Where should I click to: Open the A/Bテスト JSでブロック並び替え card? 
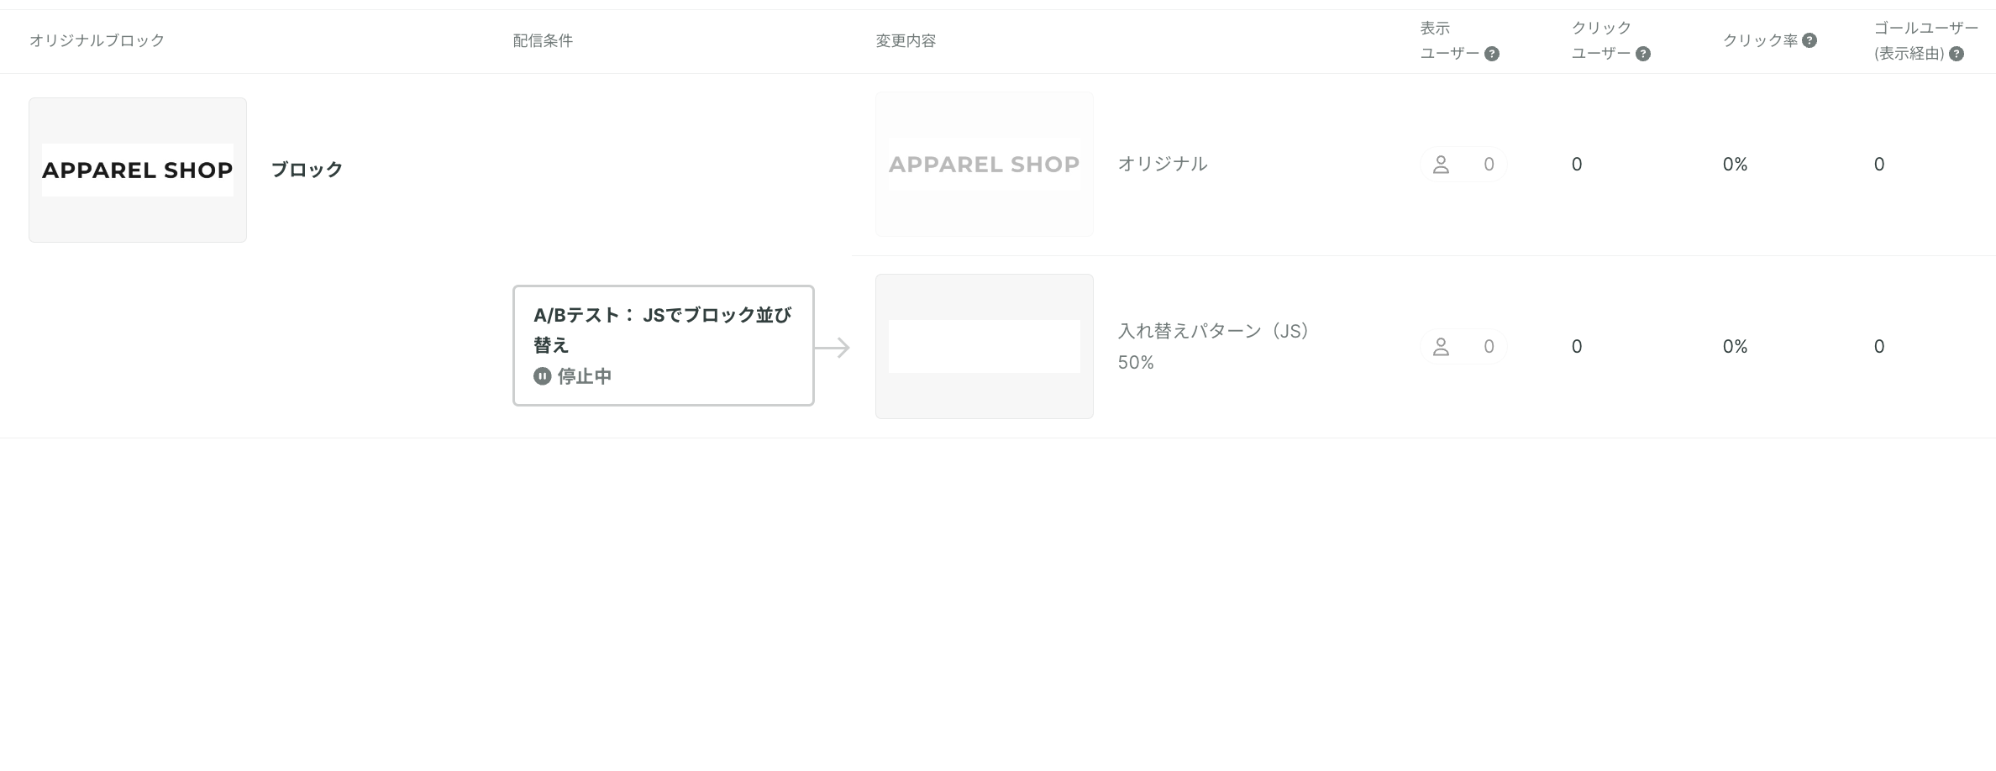coord(664,345)
